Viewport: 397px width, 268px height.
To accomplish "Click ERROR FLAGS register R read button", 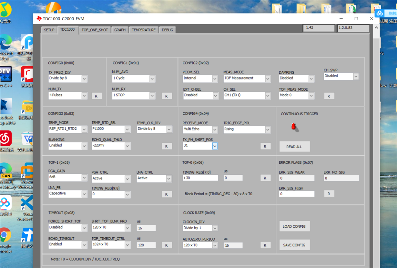I will pyautogui.click(x=329, y=194).
